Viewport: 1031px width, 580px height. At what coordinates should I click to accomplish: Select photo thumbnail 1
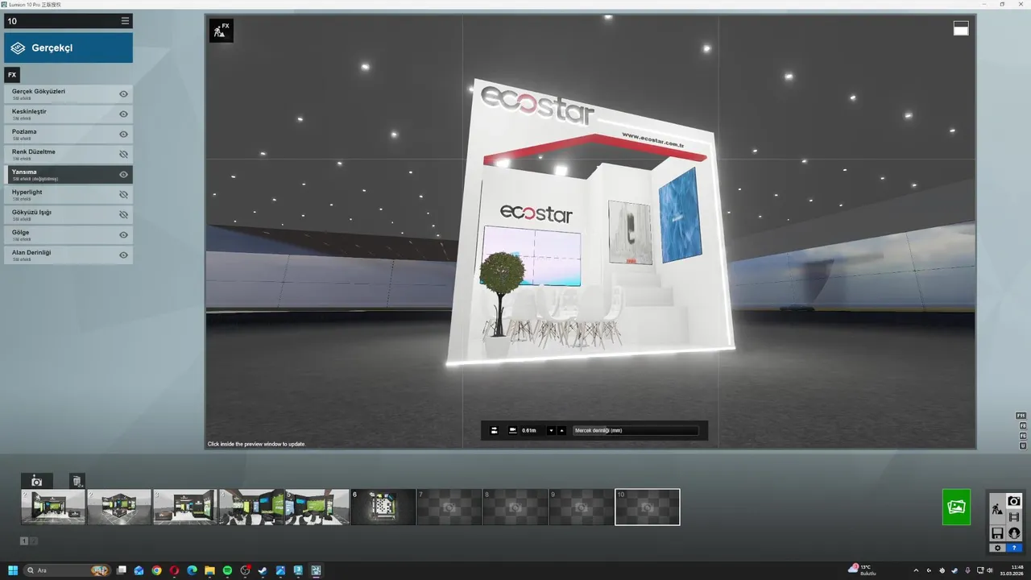(x=53, y=507)
